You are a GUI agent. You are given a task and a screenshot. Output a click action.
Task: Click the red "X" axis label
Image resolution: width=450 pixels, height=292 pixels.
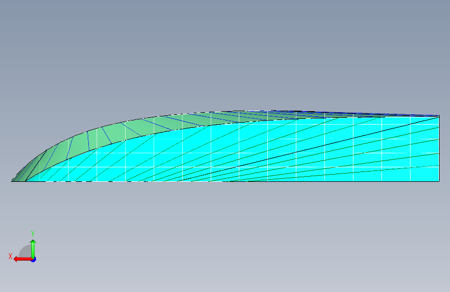coord(10,256)
